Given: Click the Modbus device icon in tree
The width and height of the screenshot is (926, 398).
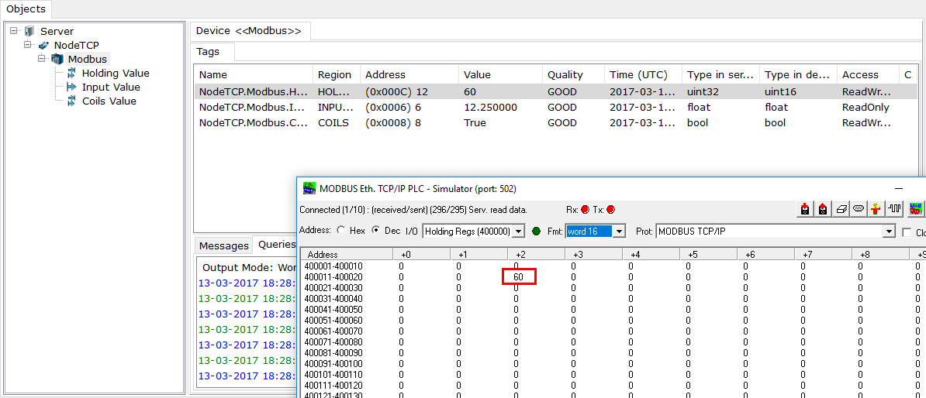Looking at the screenshot, I should coord(57,59).
